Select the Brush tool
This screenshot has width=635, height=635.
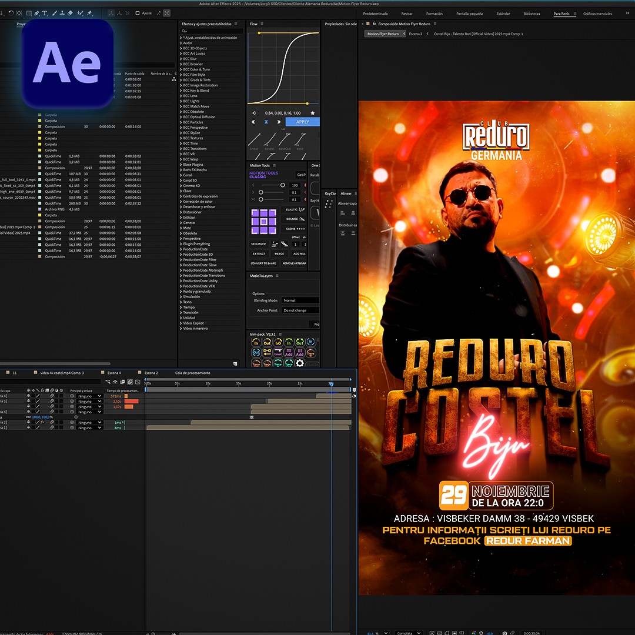coord(54,13)
